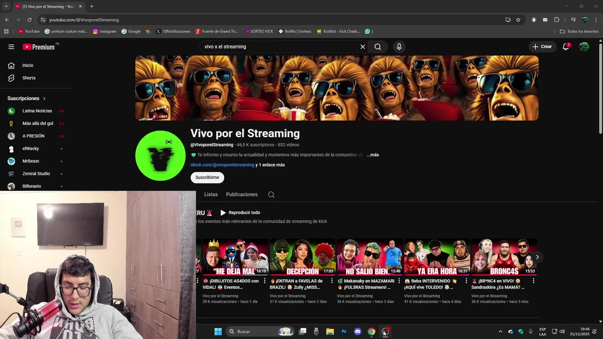Viewport: 603px width, 339px height.
Task: Open video options for Makanaky en MAZAMARI
Action: (x=399, y=281)
